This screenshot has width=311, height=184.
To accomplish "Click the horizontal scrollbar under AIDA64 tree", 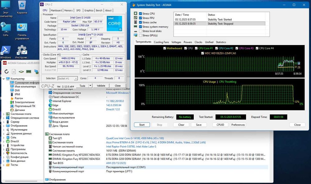I will click(21, 181).
